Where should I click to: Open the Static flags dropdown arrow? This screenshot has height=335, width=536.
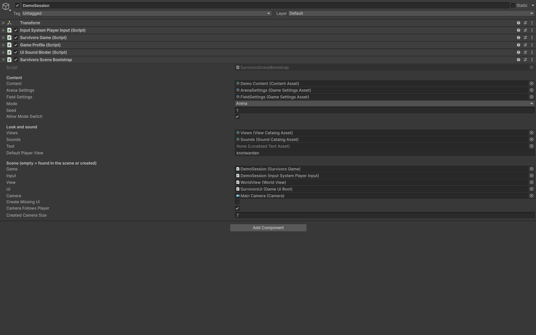tap(533, 5)
